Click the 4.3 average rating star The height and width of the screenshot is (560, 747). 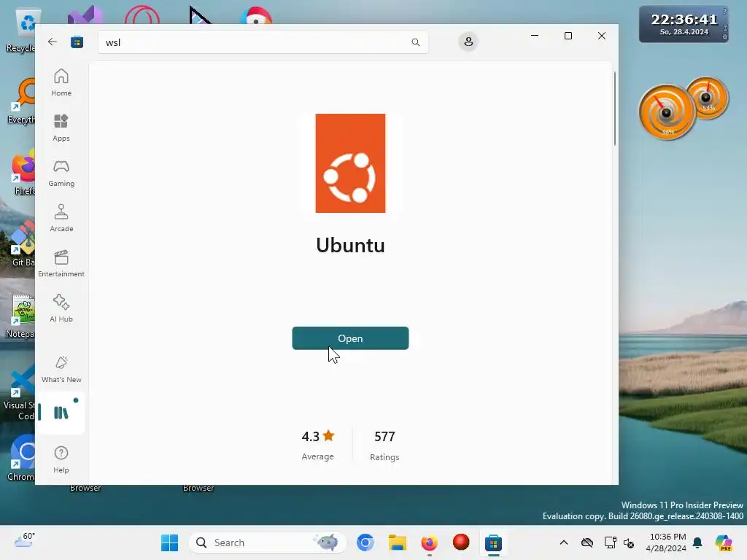(329, 436)
